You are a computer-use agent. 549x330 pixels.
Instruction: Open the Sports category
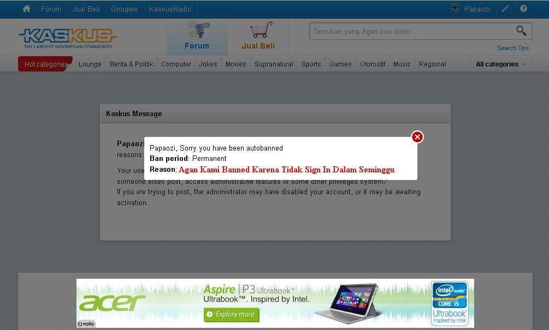[311, 64]
